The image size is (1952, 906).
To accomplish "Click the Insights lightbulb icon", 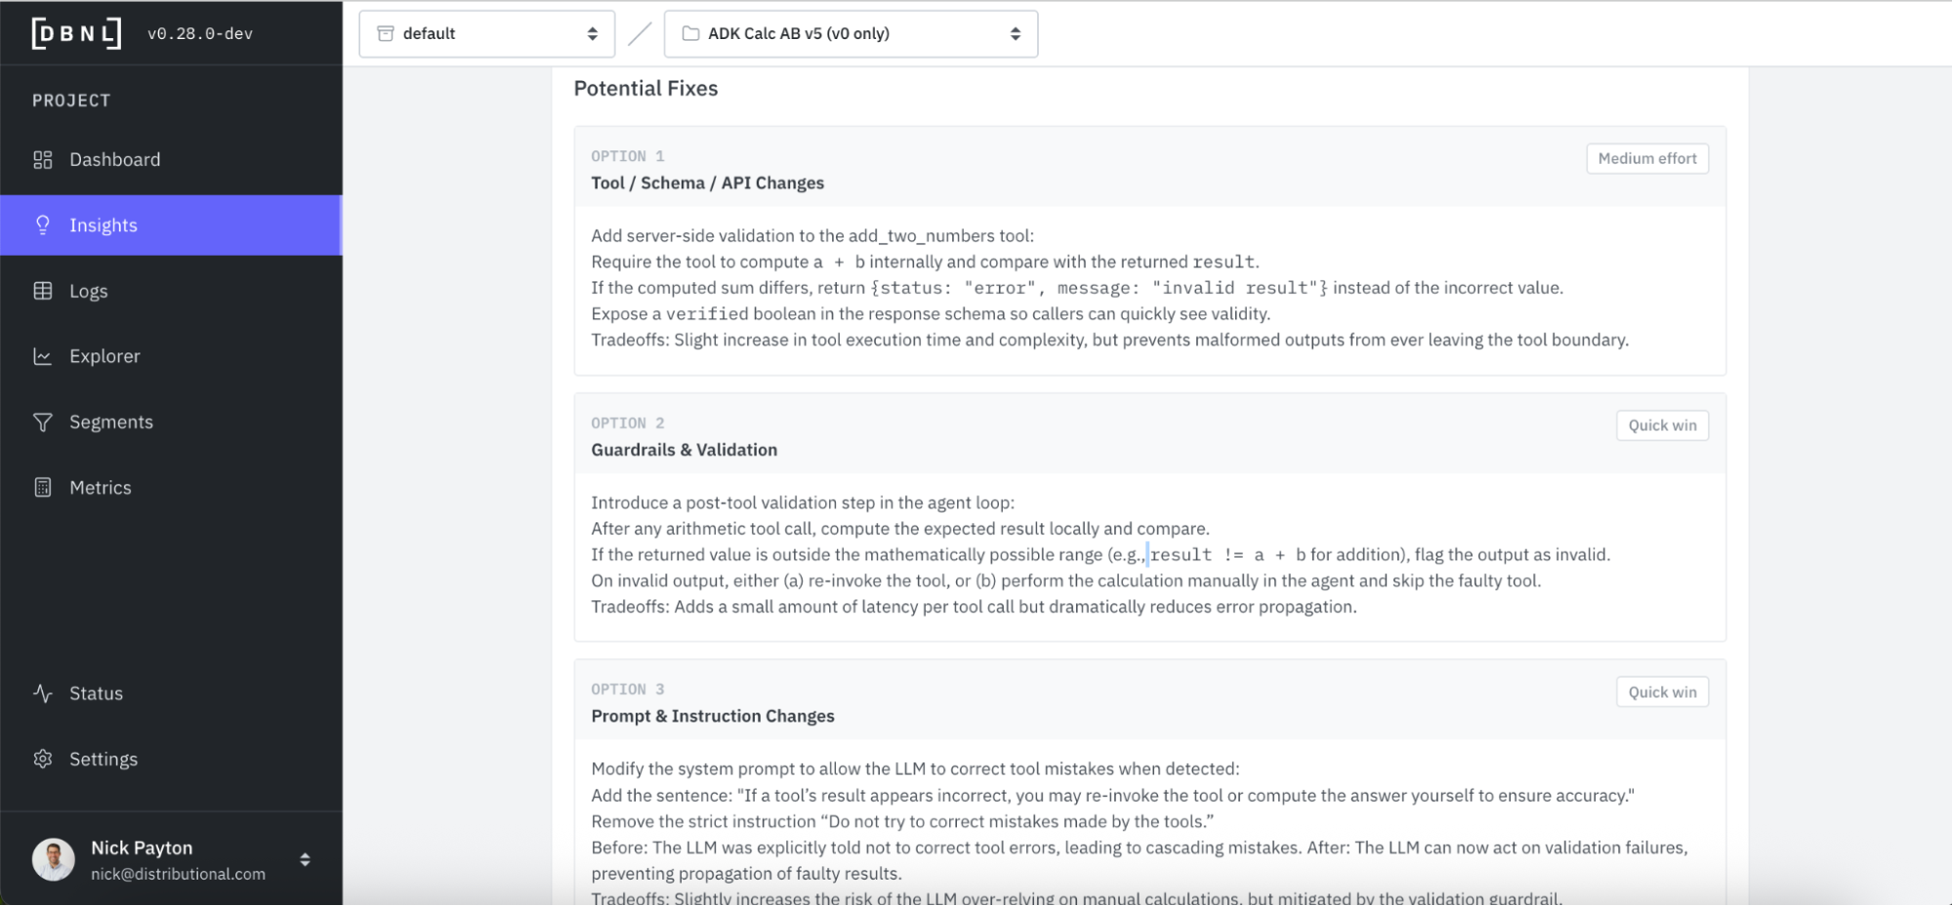I will pyautogui.click(x=43, y=226).
